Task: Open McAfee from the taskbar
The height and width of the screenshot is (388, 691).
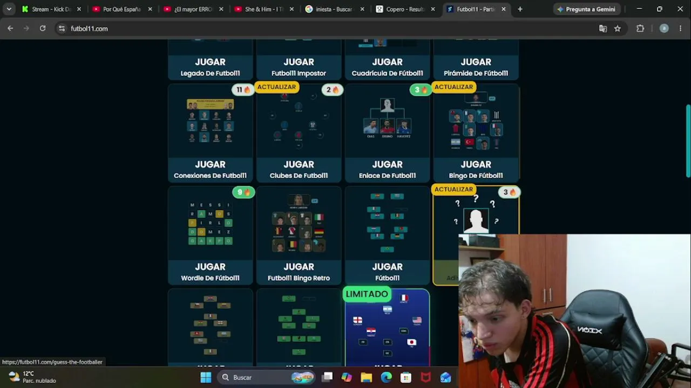Action: coord(425,377)
